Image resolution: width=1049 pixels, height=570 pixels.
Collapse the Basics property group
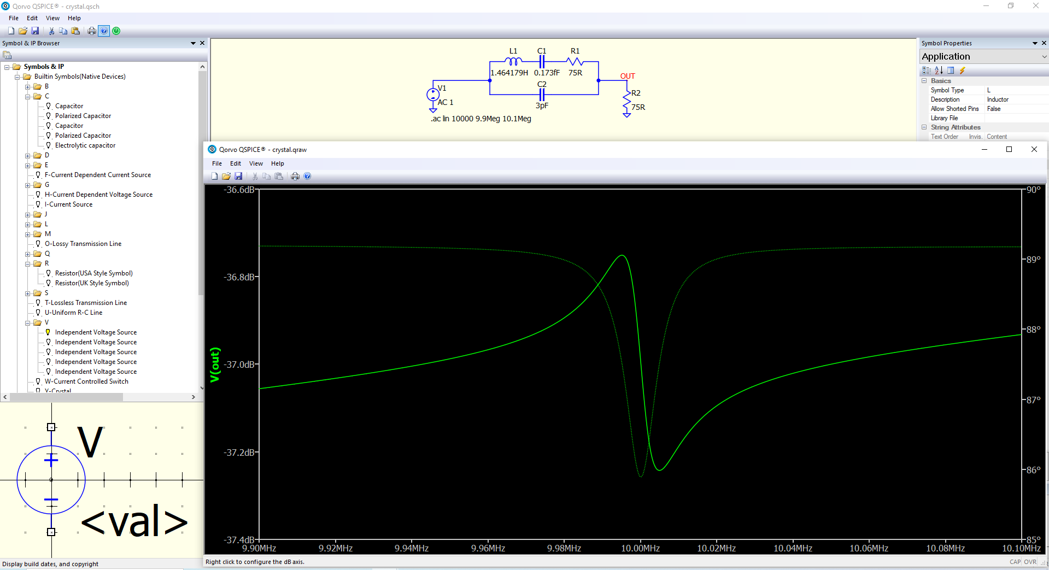point(924,80)
